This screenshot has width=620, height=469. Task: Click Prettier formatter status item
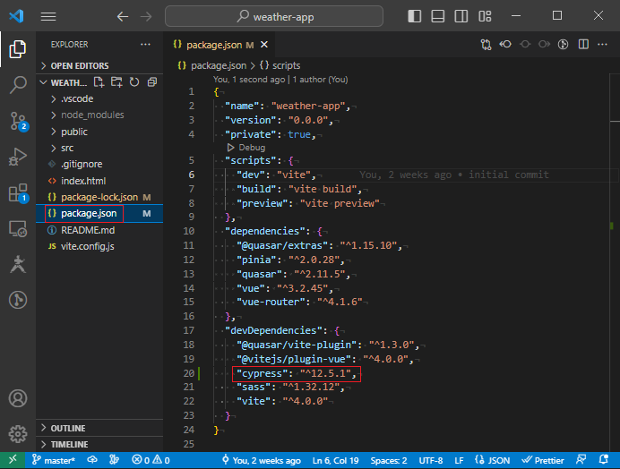tap(543, 460)
